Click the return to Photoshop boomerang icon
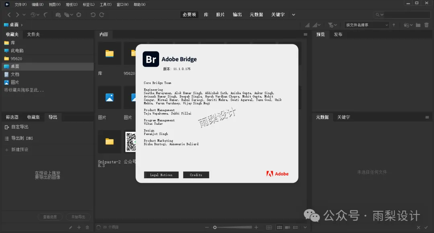 point(46,14)
